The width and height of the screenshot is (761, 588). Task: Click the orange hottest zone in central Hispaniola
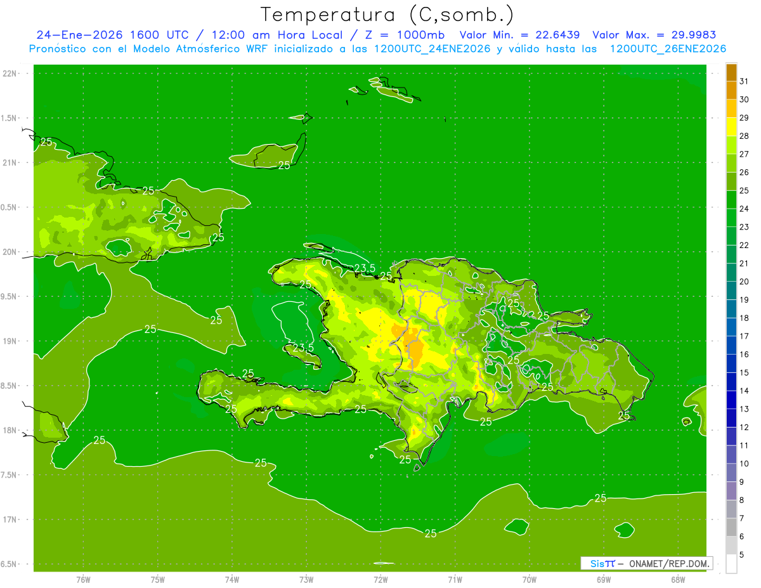415,349
